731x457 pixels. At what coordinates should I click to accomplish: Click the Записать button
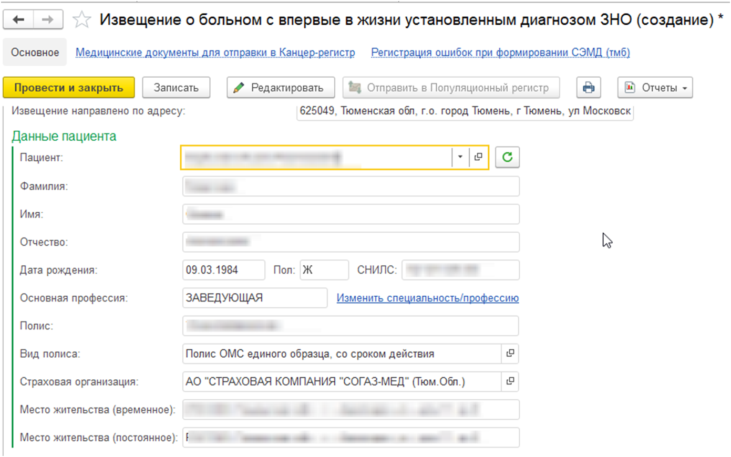tap(176, 88)
